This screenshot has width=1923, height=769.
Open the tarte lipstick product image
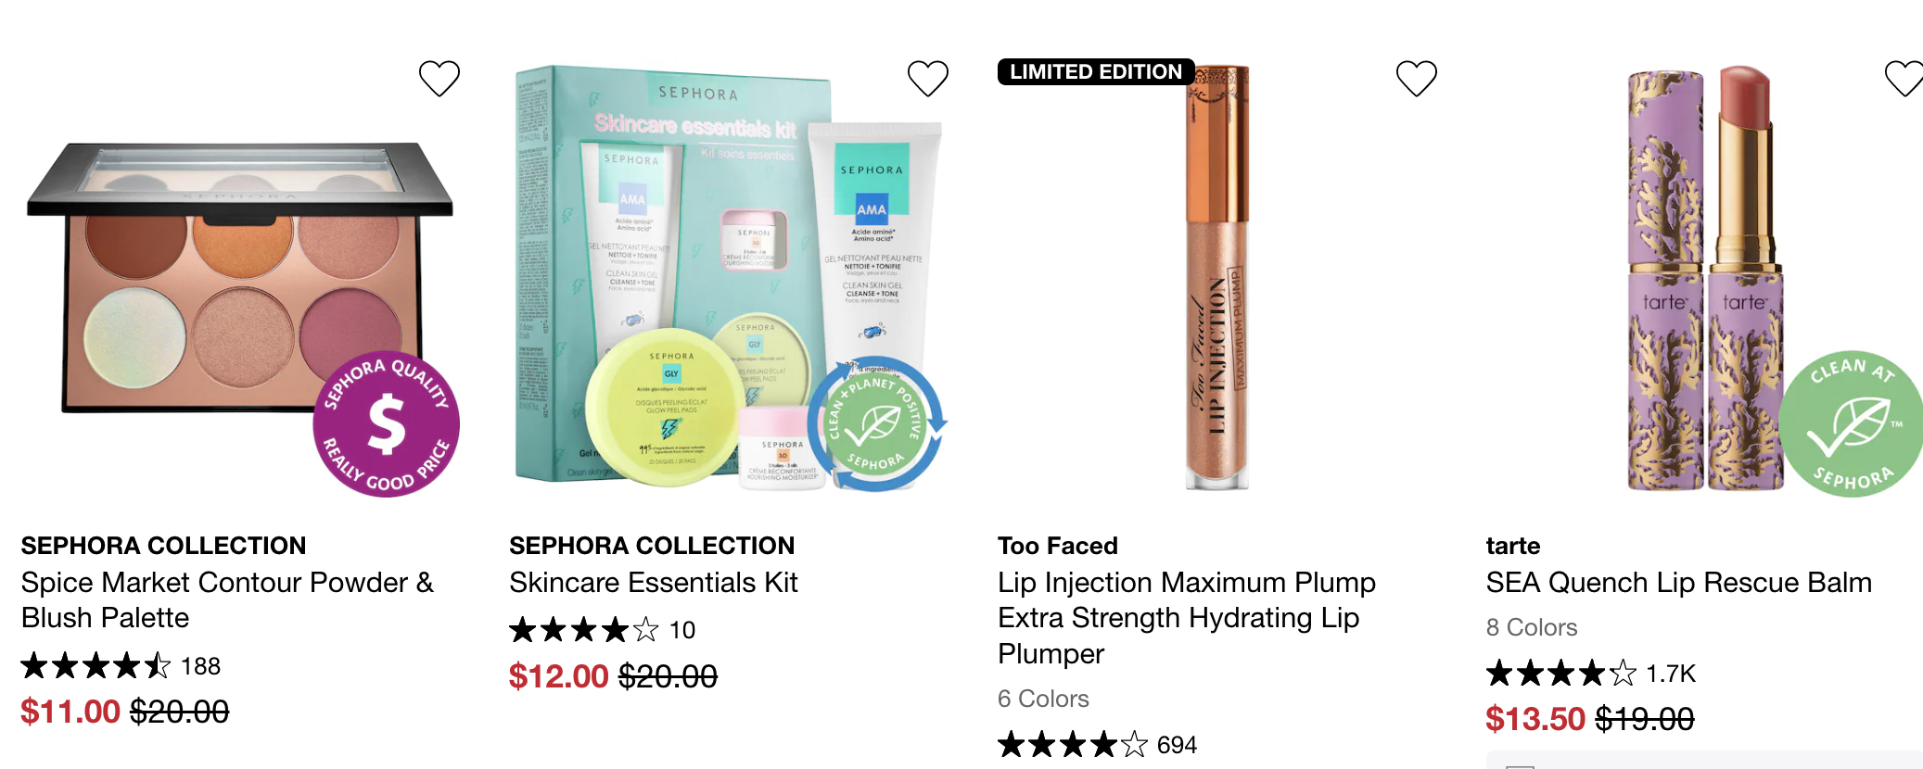[x=1706, y=278]
